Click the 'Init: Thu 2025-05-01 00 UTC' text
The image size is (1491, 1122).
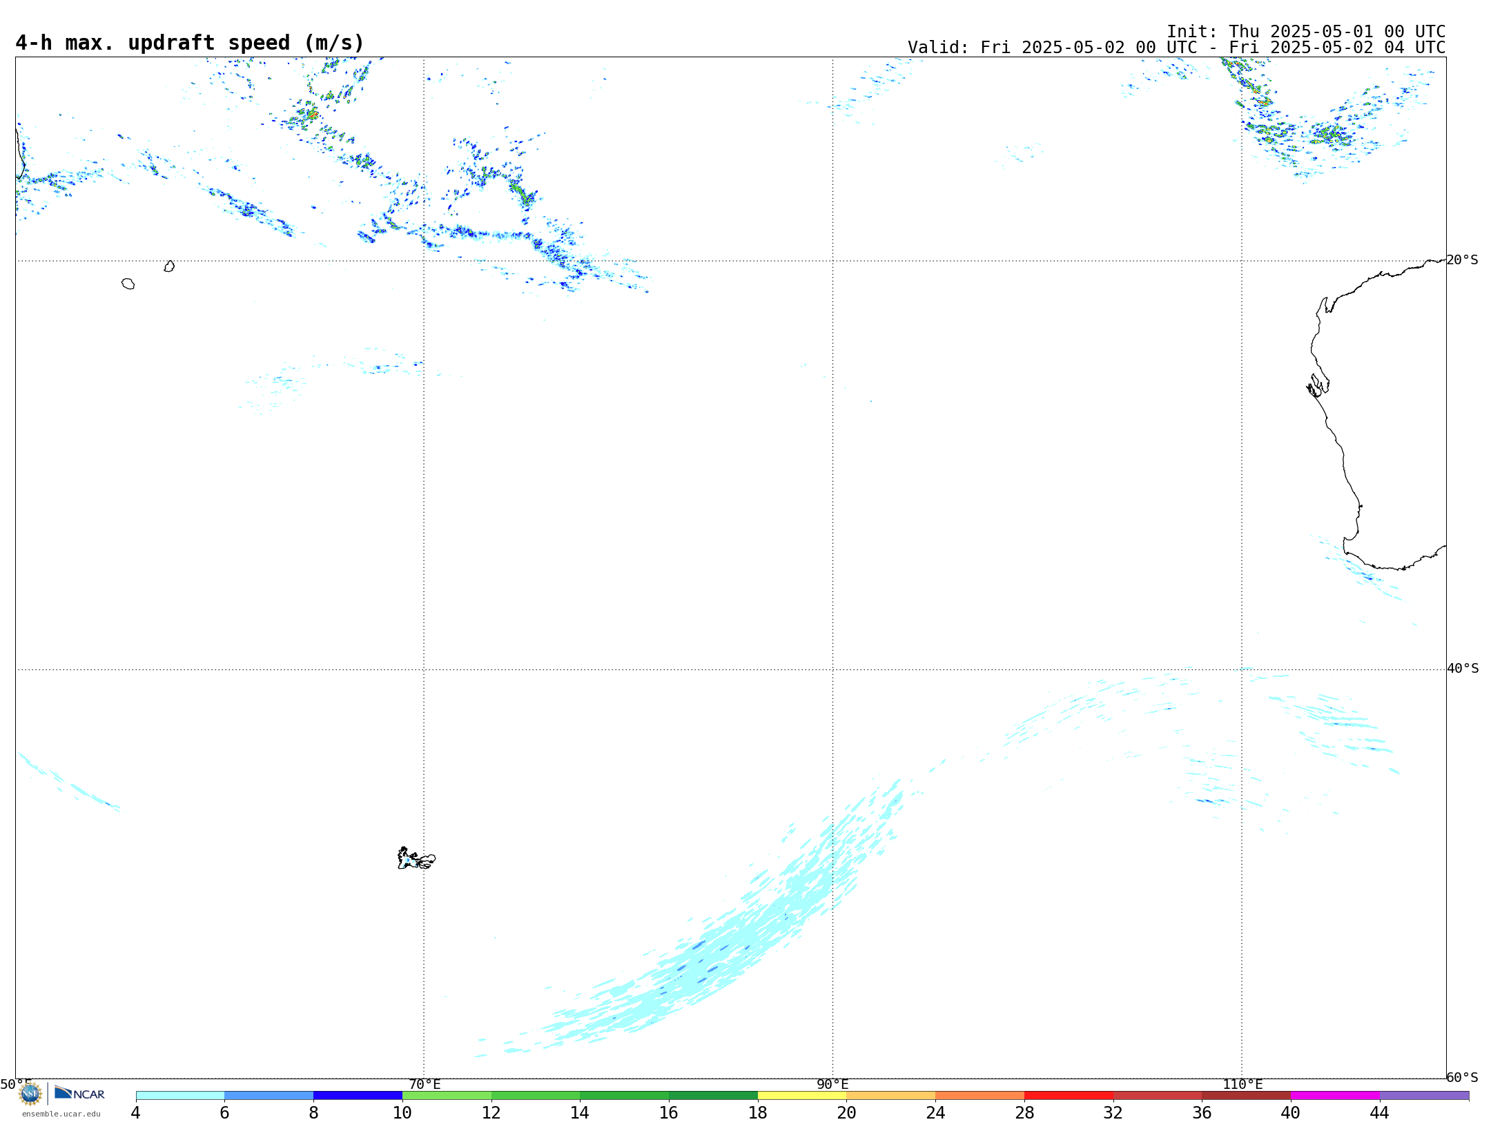(x=1306, y=32)
